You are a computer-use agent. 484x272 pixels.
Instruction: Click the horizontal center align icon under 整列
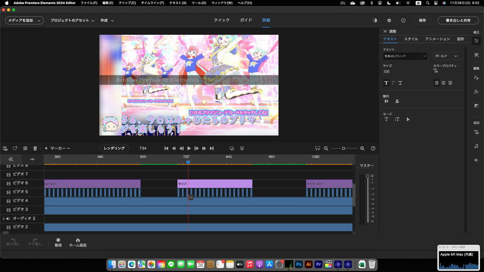pyautogui.click(x=386, y=101)
